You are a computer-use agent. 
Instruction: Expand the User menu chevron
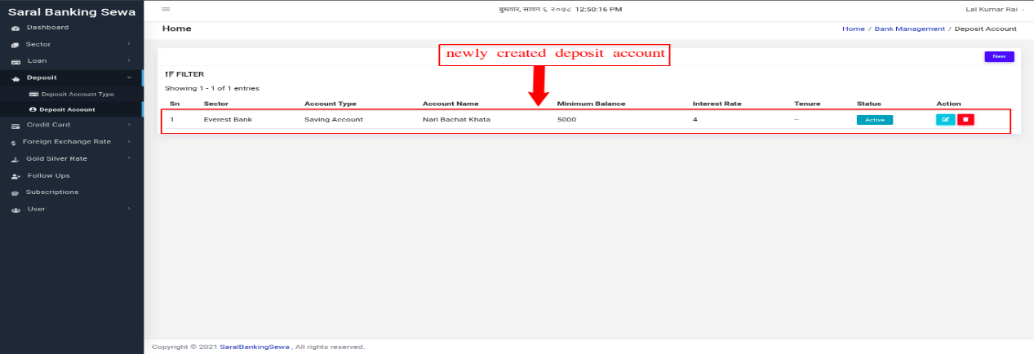click(129, 209)
